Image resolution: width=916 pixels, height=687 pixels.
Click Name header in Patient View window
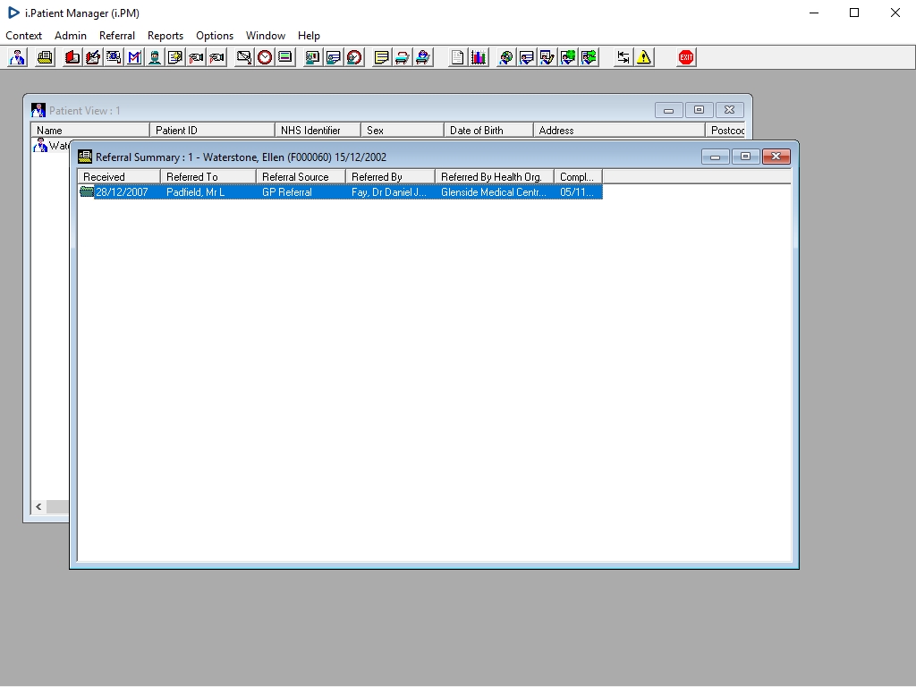coord(90,131)
